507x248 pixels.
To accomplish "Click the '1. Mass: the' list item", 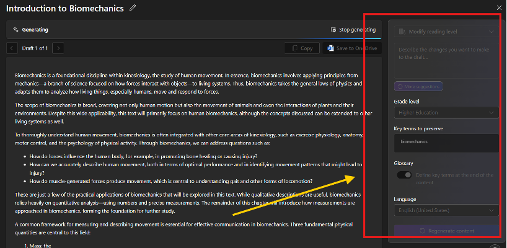I will [x=38, y=246].
